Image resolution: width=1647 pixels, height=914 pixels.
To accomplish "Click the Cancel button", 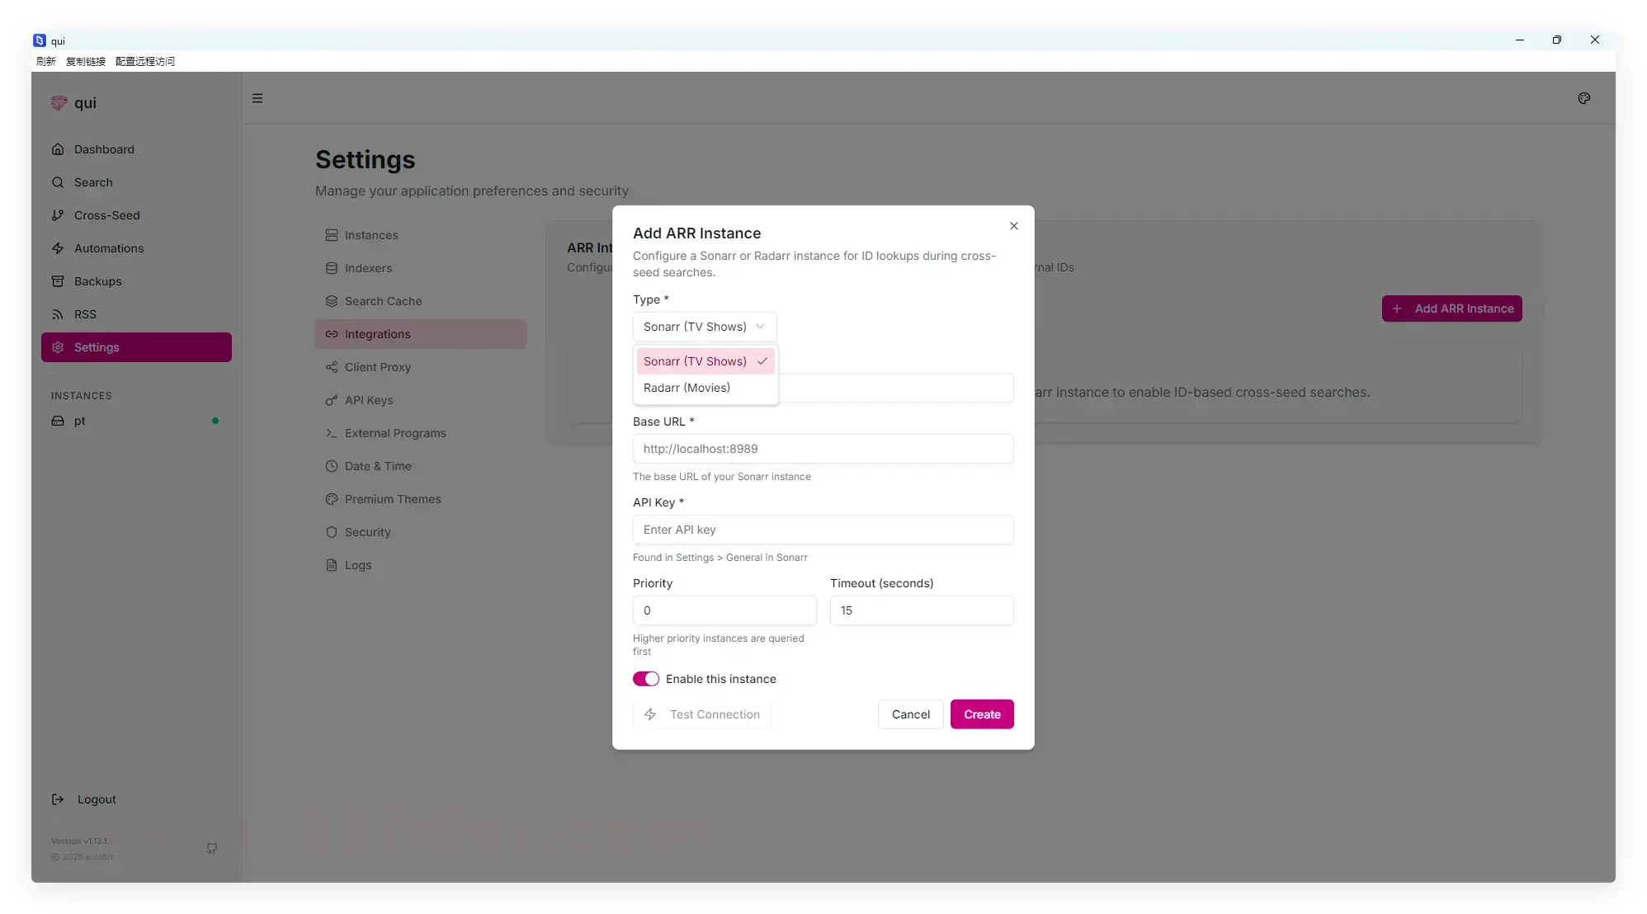I will point(910,714).
